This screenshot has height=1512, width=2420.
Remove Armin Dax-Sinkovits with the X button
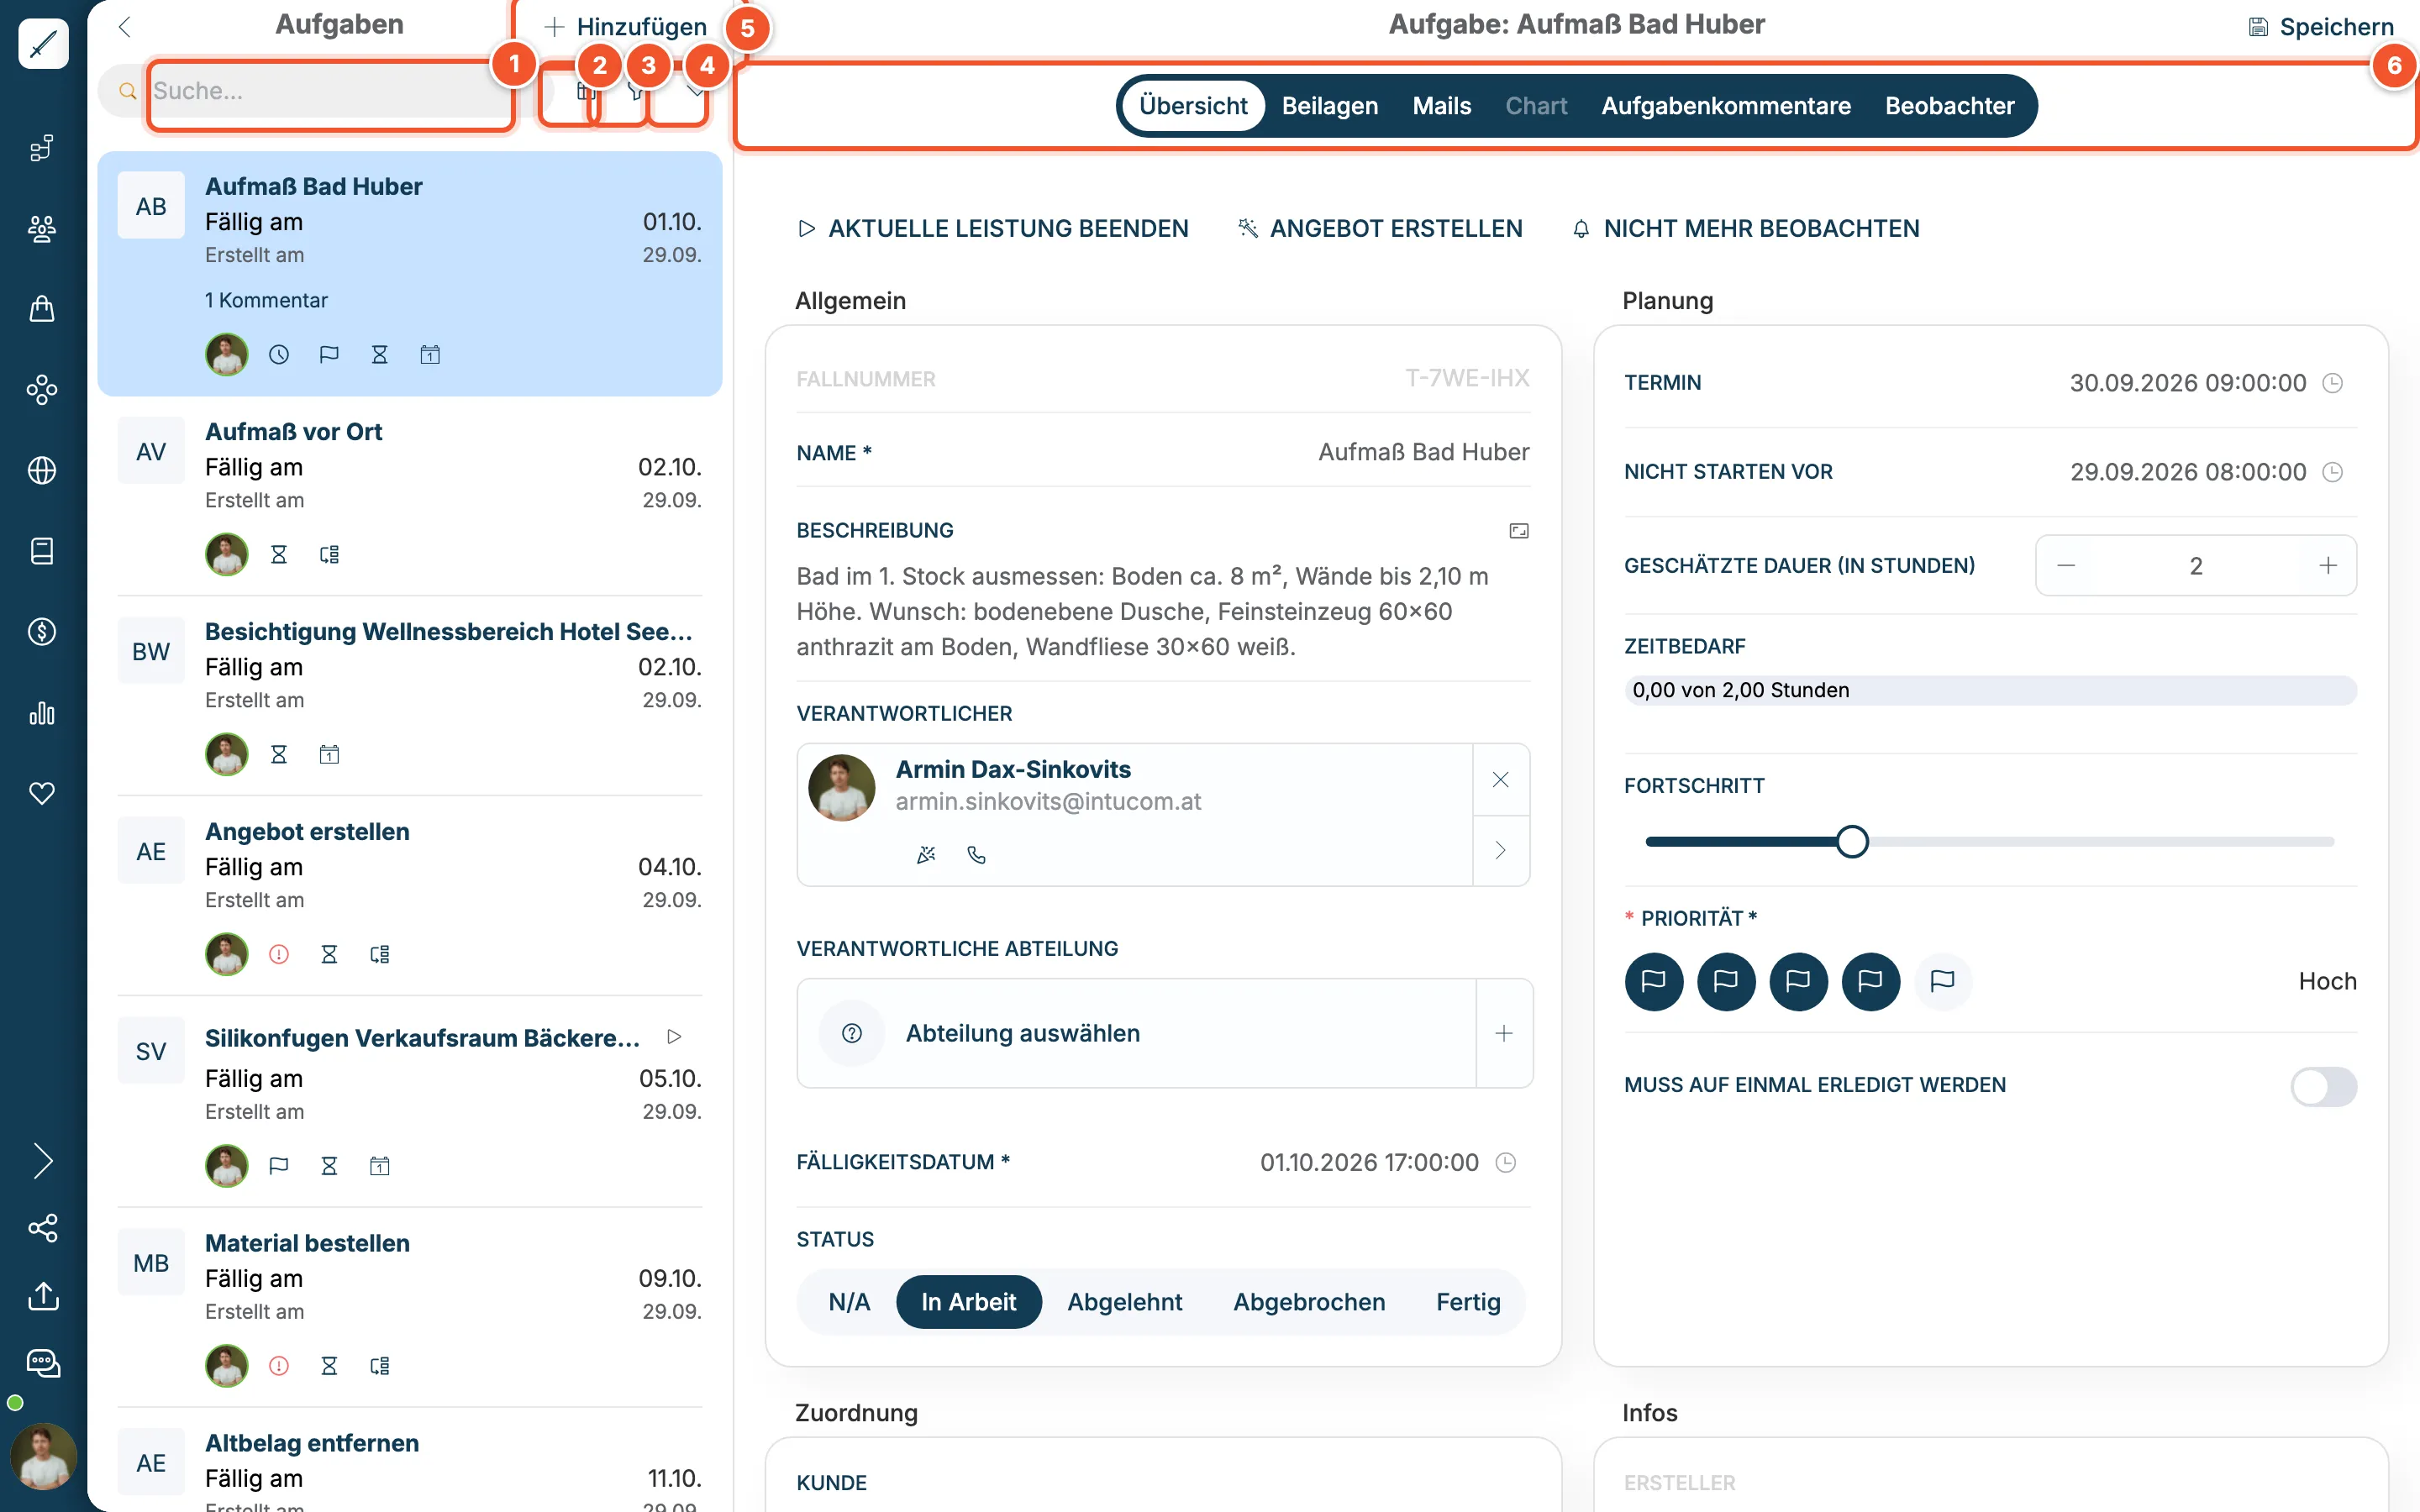(x=1501, y=780)
